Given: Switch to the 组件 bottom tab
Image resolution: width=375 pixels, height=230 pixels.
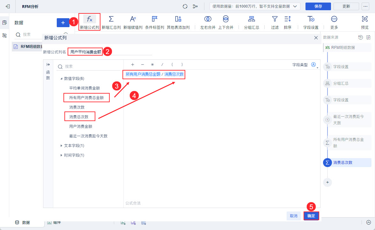Looking at the screenshot, I should (x=54, y=223).
